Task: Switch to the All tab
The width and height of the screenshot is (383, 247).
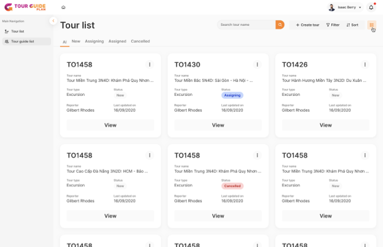Action: pyautogui.click(x=65, y=42)
